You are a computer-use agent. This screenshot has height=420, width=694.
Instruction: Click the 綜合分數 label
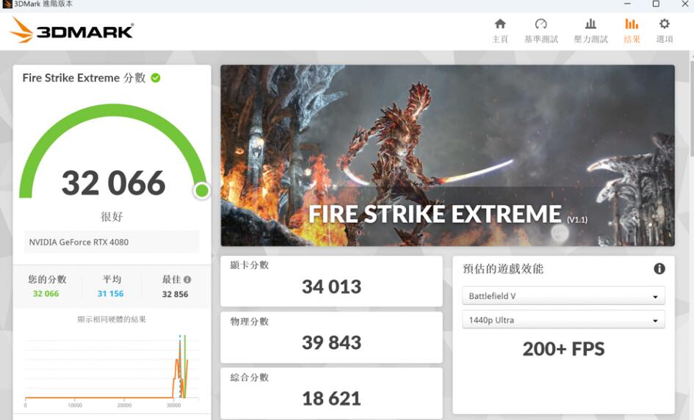click(250, 377)
